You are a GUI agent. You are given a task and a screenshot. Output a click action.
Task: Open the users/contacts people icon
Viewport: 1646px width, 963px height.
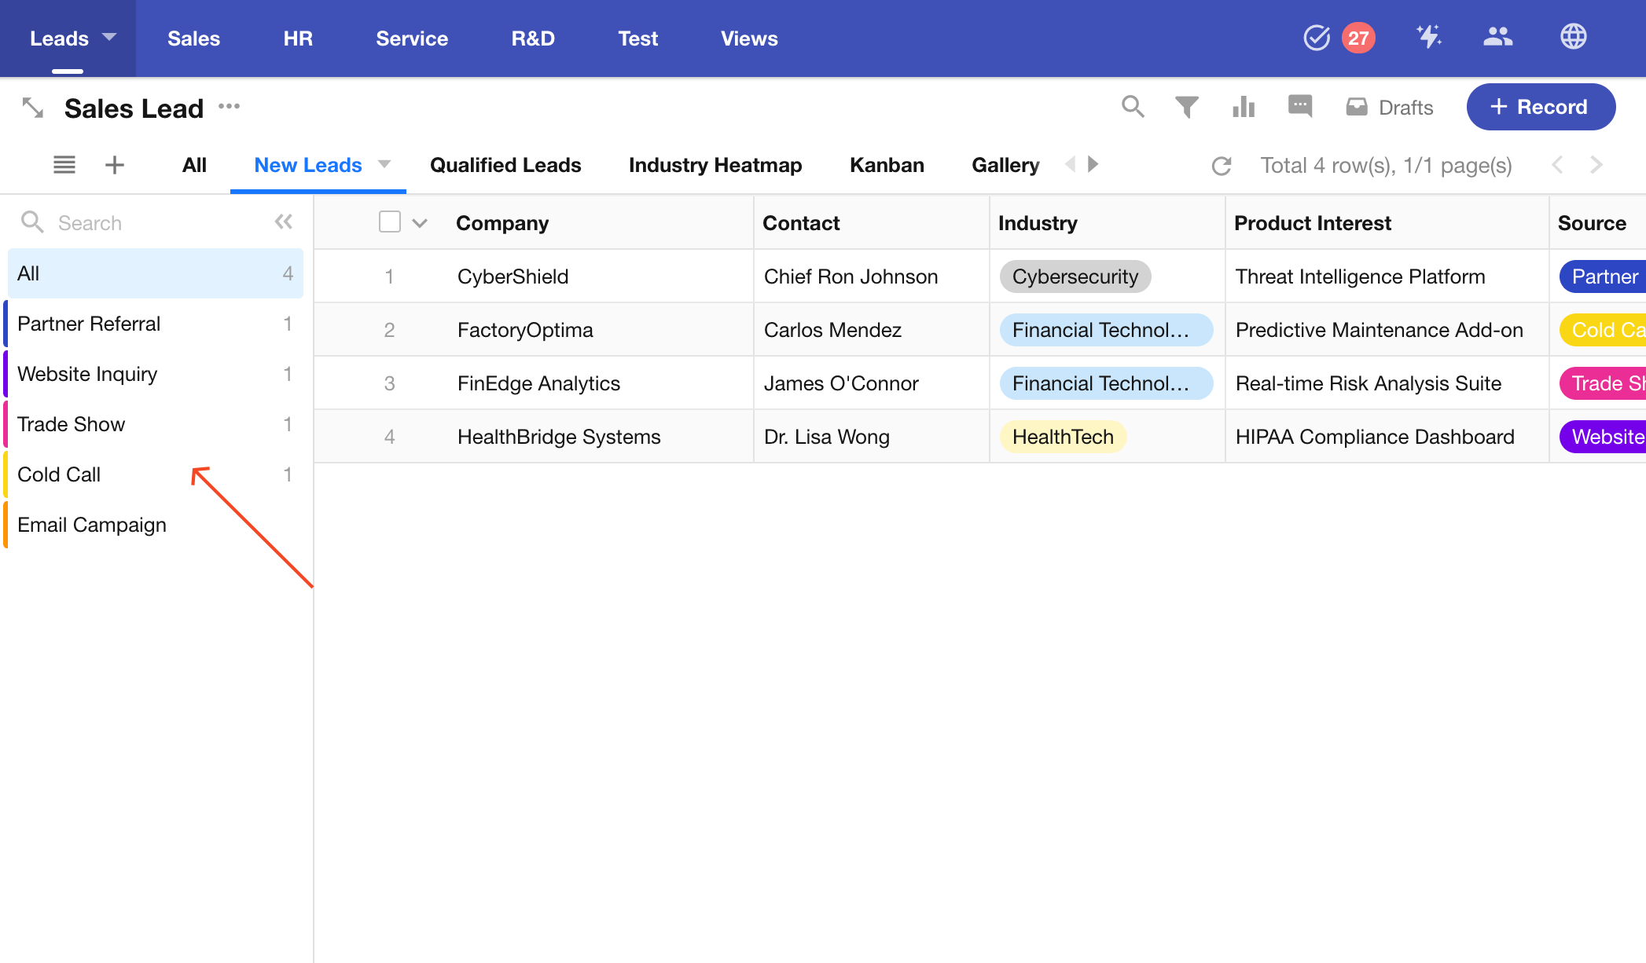click(x=1497, y=37)
